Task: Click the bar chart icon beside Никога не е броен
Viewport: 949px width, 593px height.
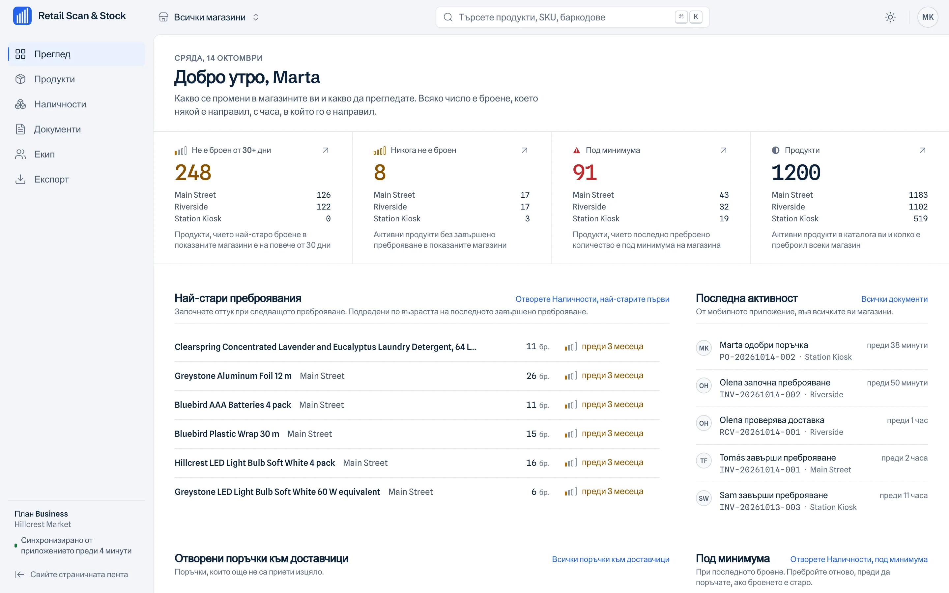Action: coord(379,151)
